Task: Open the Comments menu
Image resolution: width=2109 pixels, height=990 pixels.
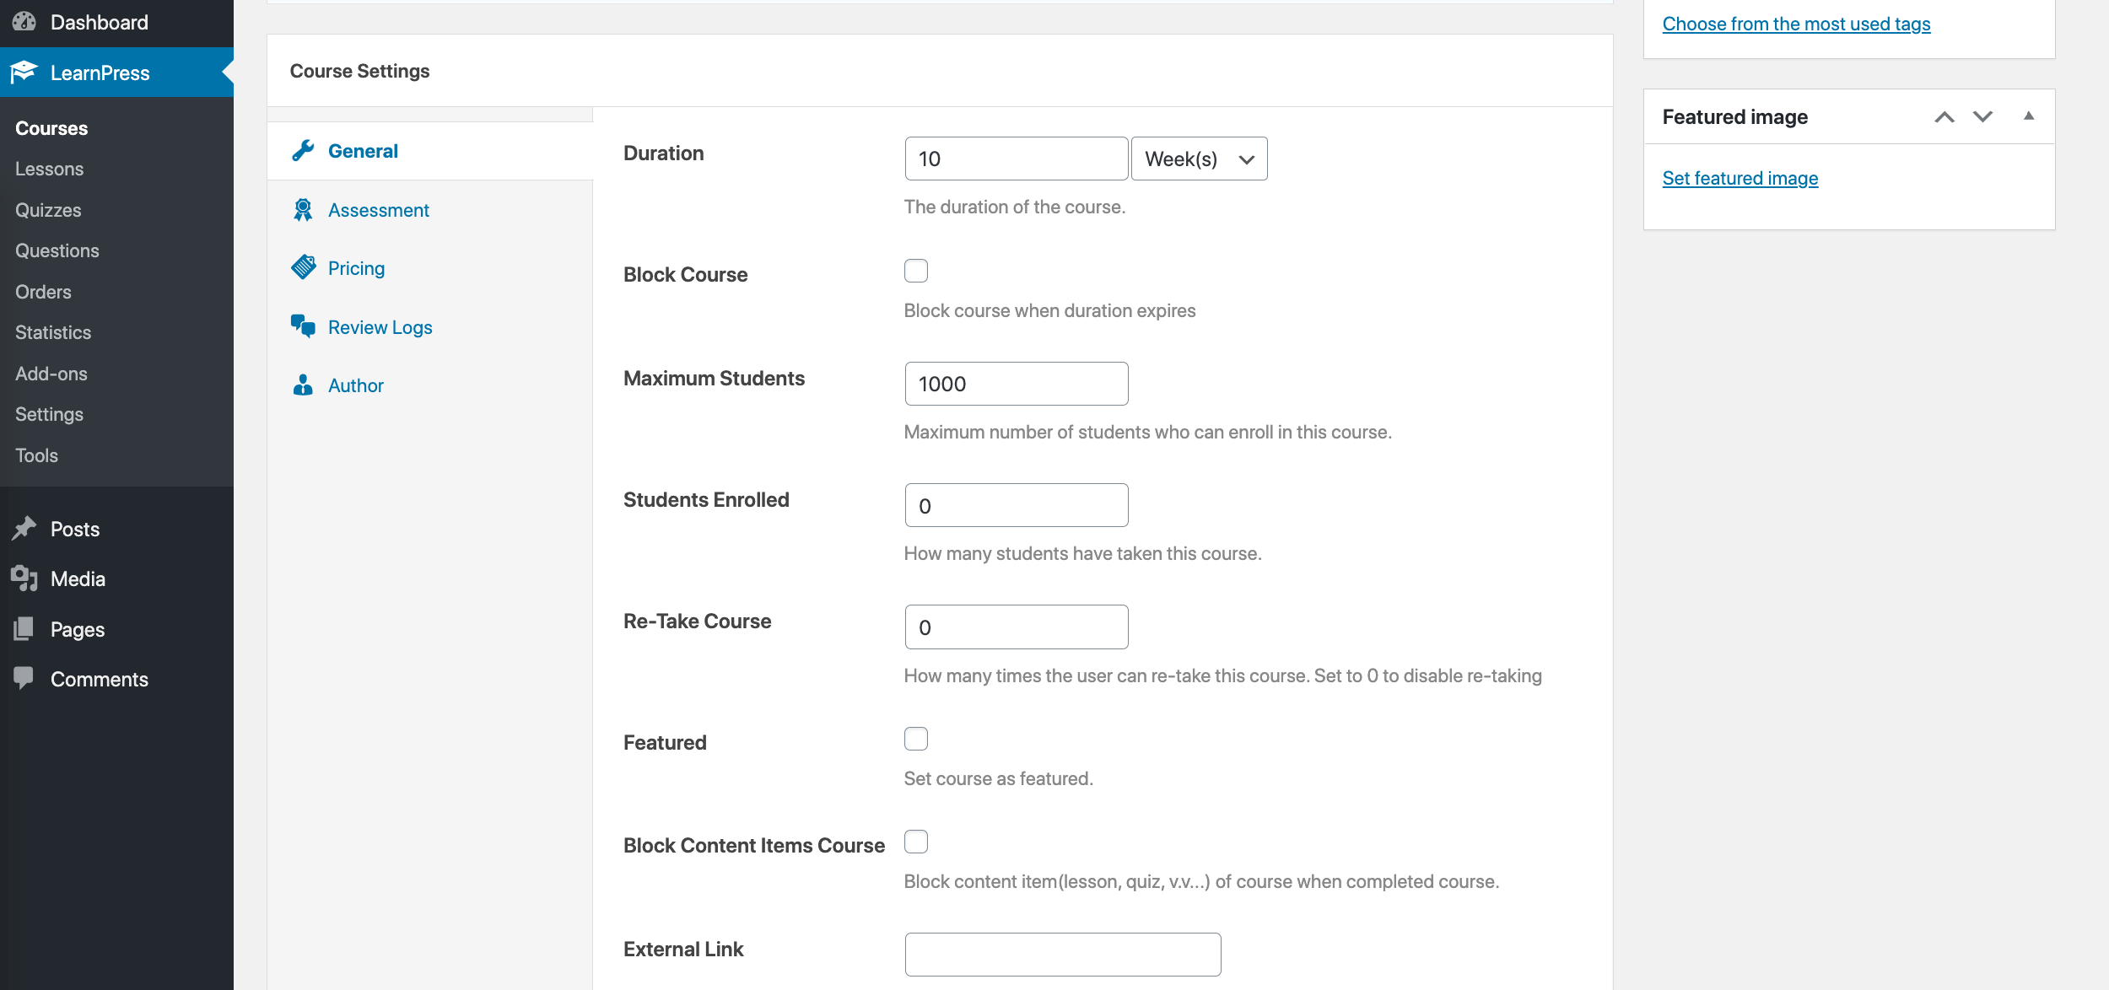Action: [x=116, y=679]
